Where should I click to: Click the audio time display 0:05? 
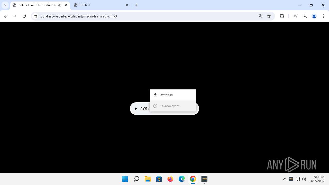tap(143, 109)
